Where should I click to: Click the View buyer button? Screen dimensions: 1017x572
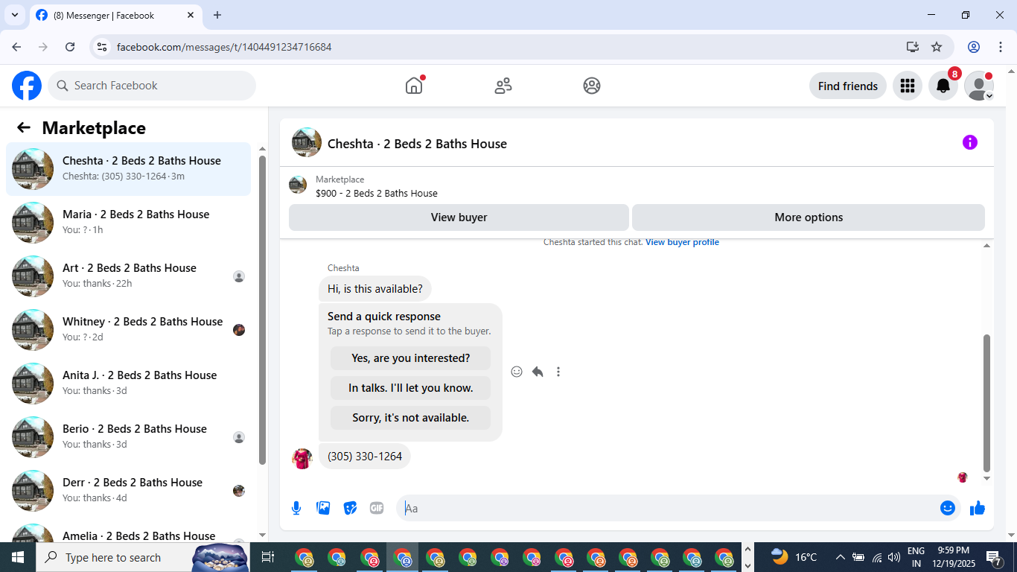(459, 217)
